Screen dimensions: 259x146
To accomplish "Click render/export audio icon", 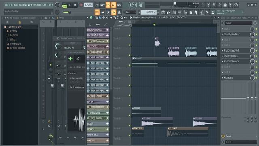I will [x=231, y=5].
